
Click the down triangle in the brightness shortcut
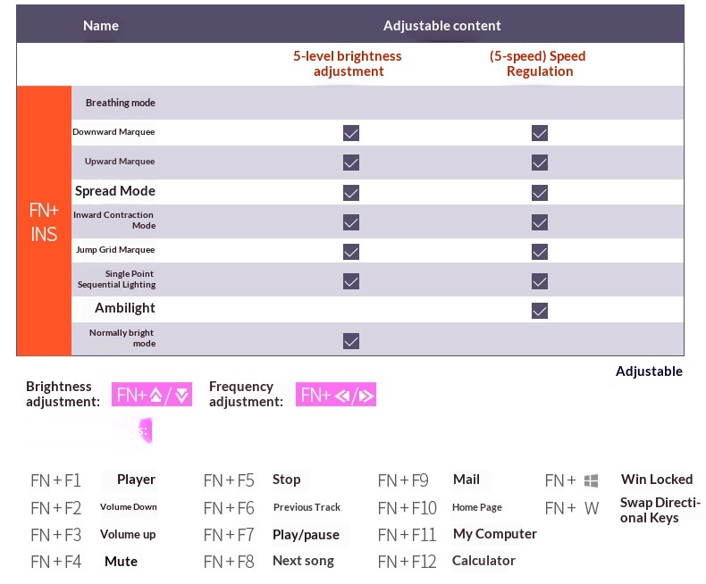[x=181, y=395]
